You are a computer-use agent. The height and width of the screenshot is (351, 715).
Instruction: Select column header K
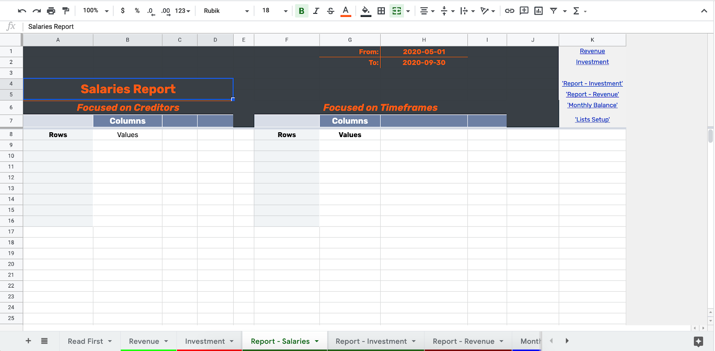(x=592, y=40)
